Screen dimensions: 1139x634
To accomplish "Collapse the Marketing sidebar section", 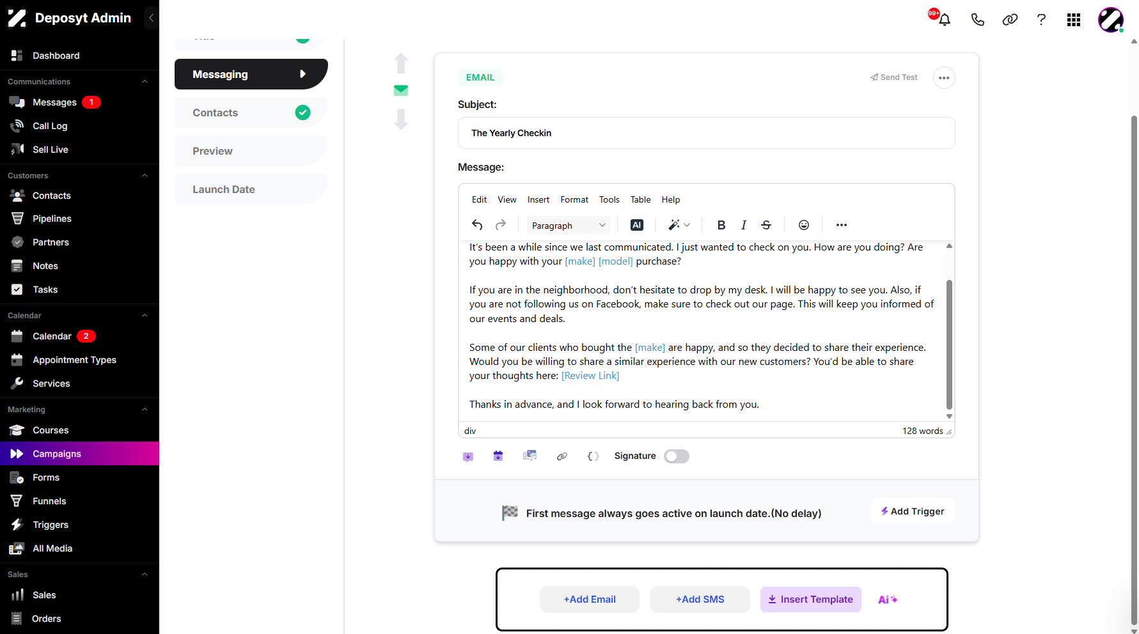I will coord(145,410).
